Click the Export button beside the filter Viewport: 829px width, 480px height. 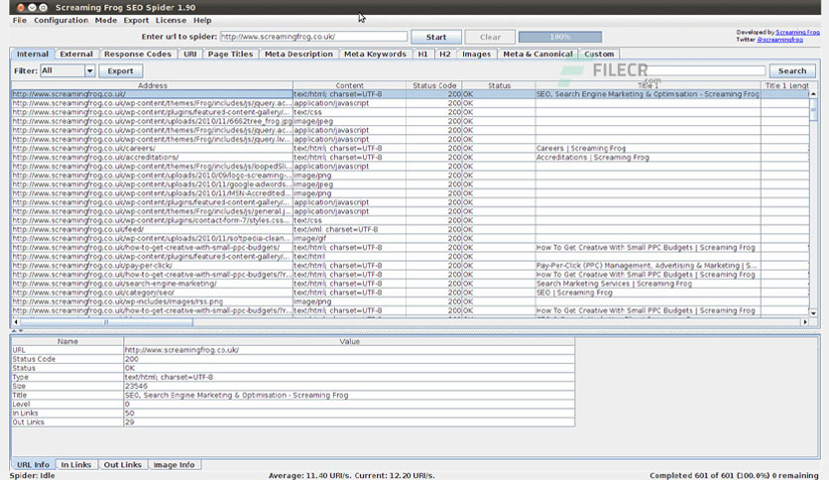click(x=121, y=70)
